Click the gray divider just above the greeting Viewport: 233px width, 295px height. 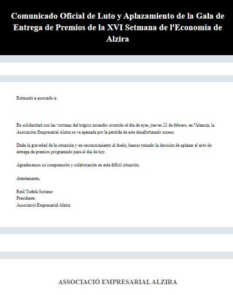[x=116, y=79]
